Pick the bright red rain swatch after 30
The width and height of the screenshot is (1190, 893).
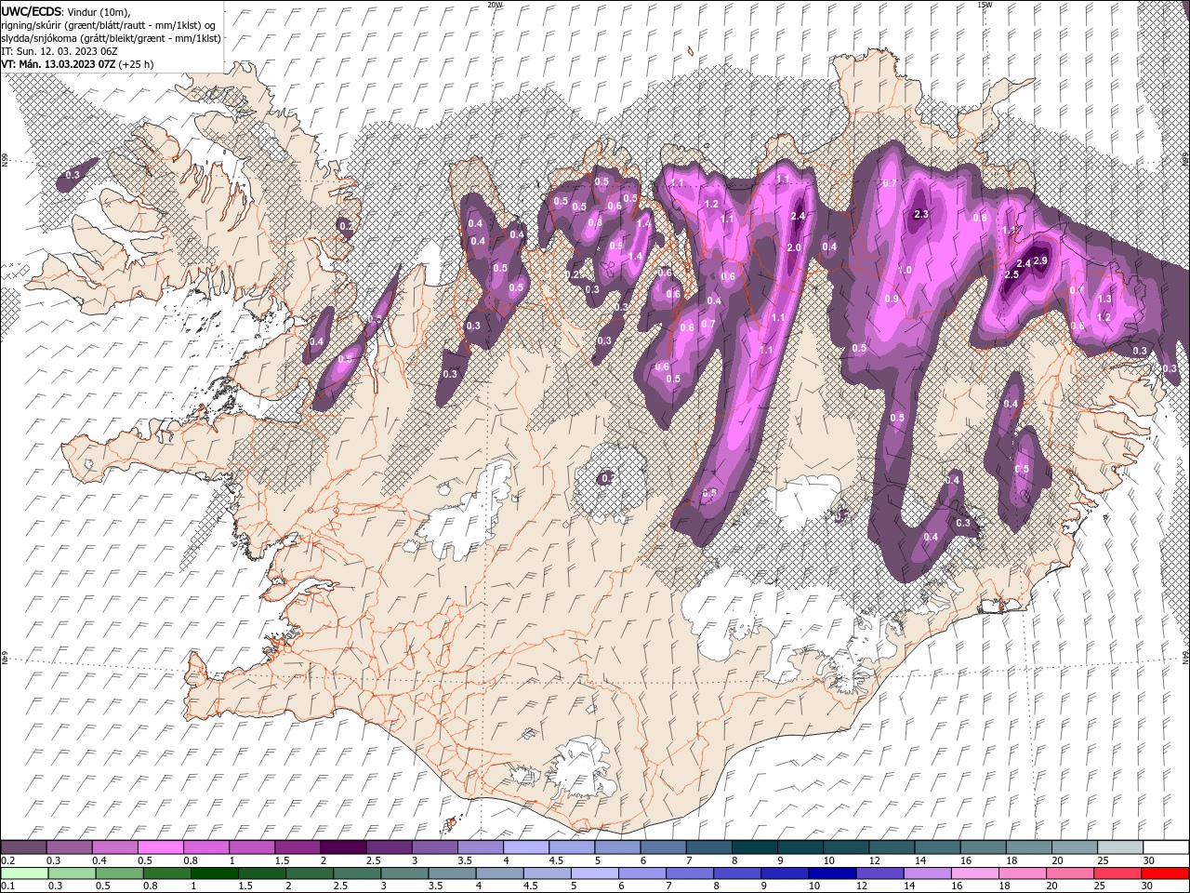coord(1165,873)
